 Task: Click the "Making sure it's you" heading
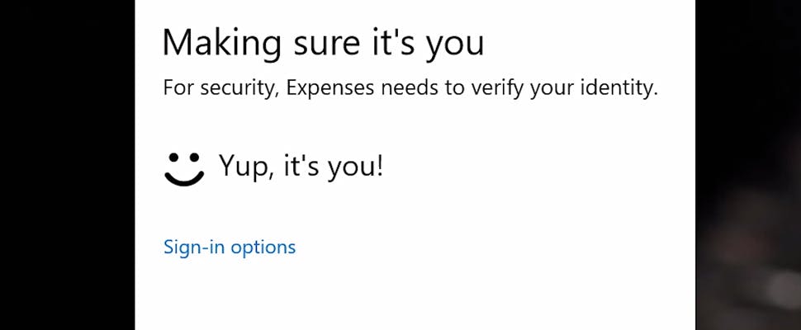[323, 43]
